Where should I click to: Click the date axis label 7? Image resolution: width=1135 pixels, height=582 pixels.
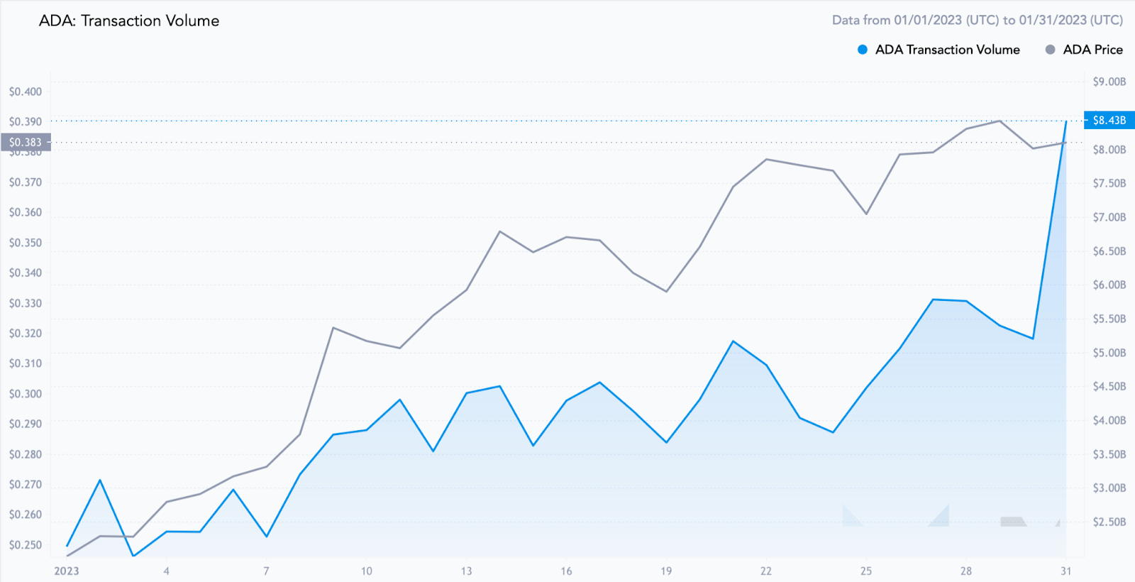(x=267, y=571)
